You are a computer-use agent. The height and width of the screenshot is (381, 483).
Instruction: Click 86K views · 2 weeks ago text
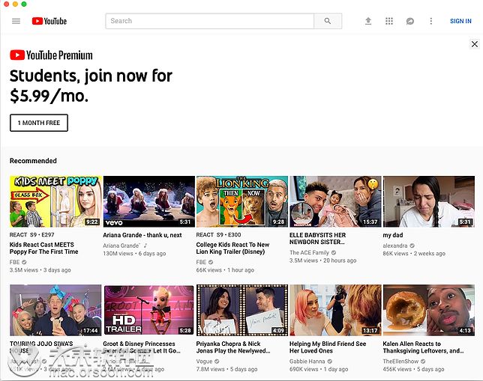tap(414, 254)
